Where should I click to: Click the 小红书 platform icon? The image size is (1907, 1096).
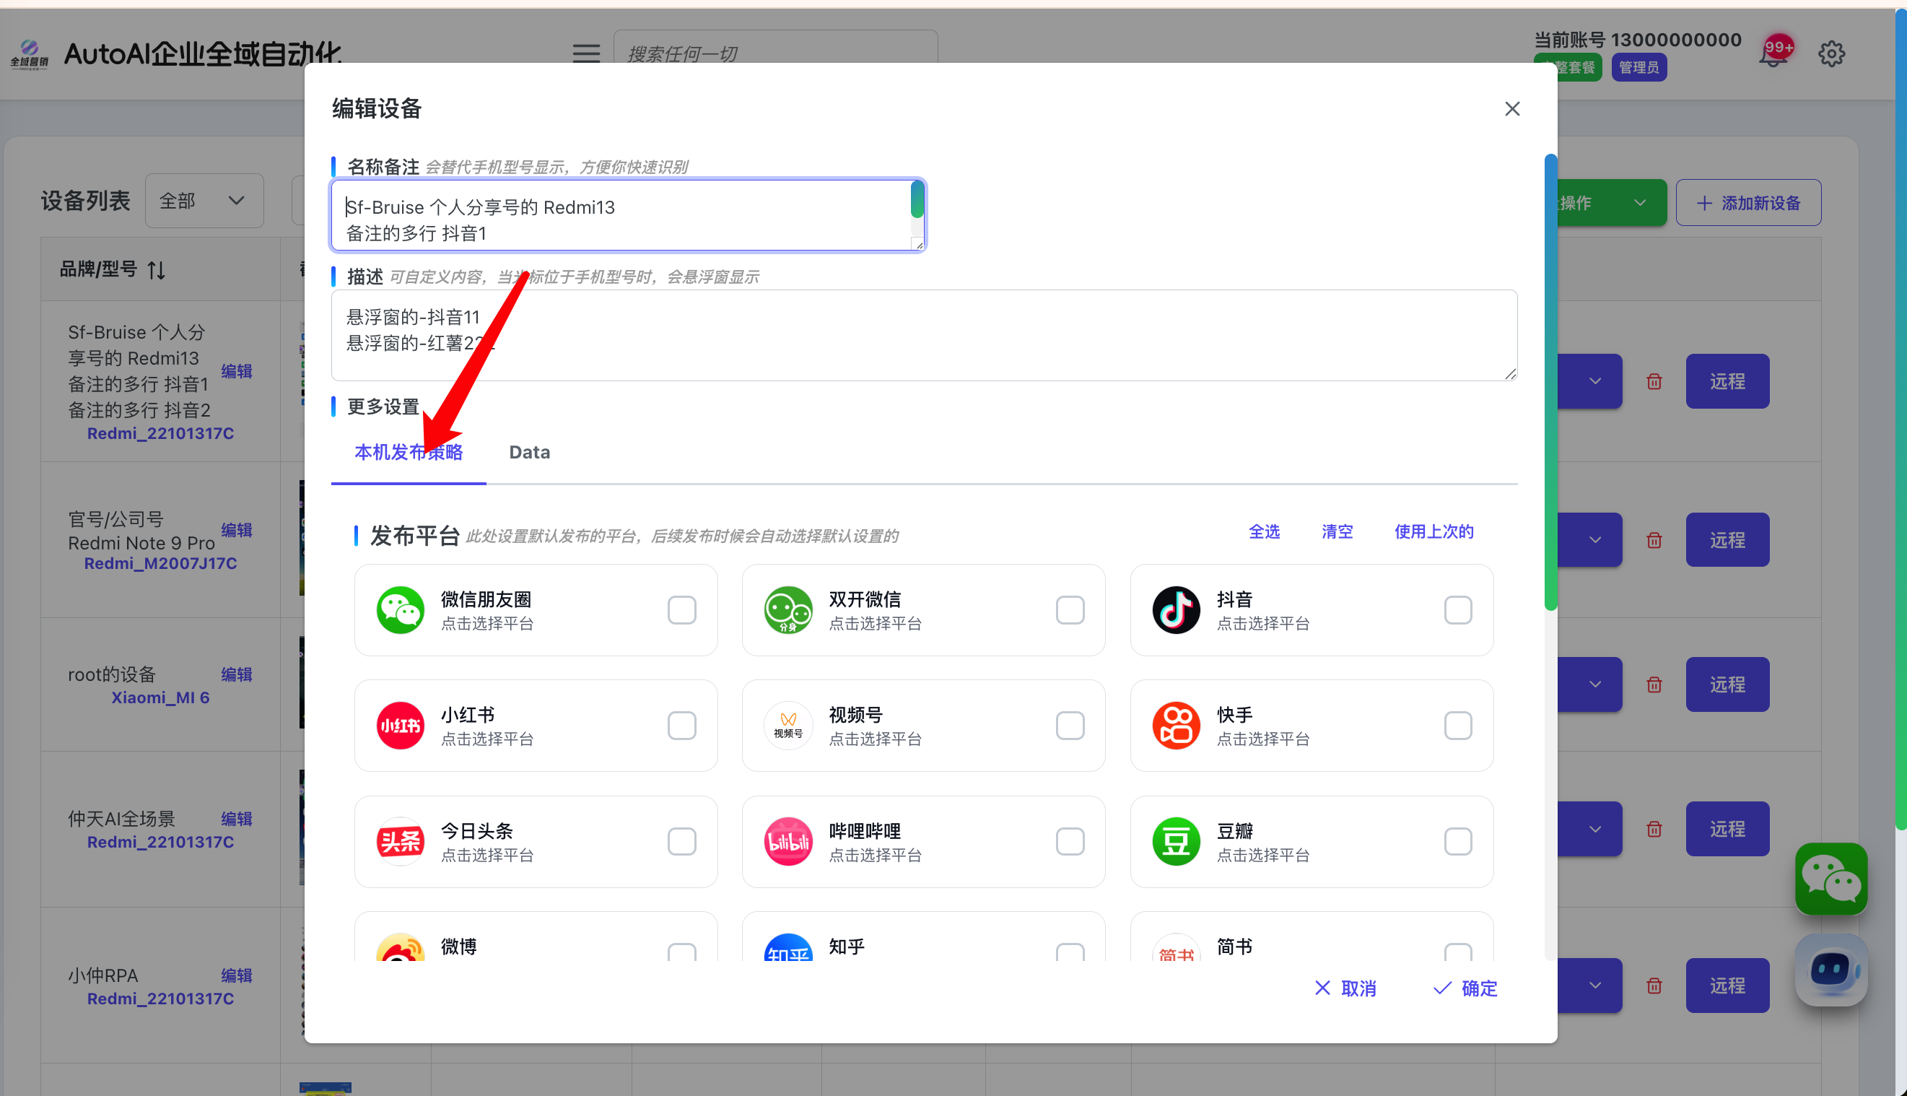(400, 726)
